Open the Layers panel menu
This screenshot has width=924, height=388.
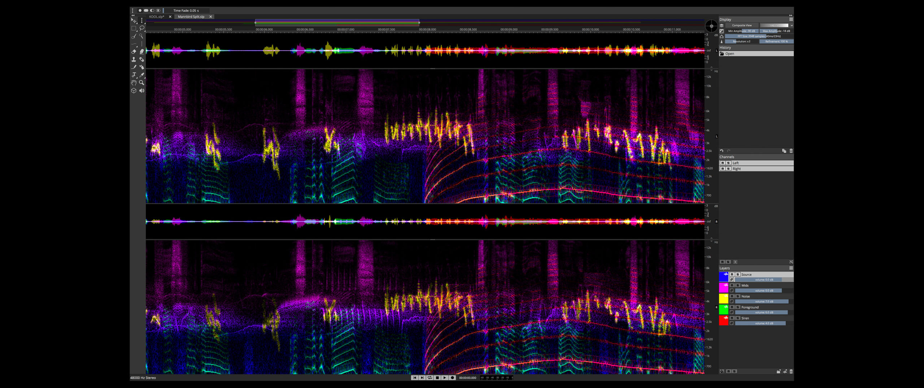791,268
